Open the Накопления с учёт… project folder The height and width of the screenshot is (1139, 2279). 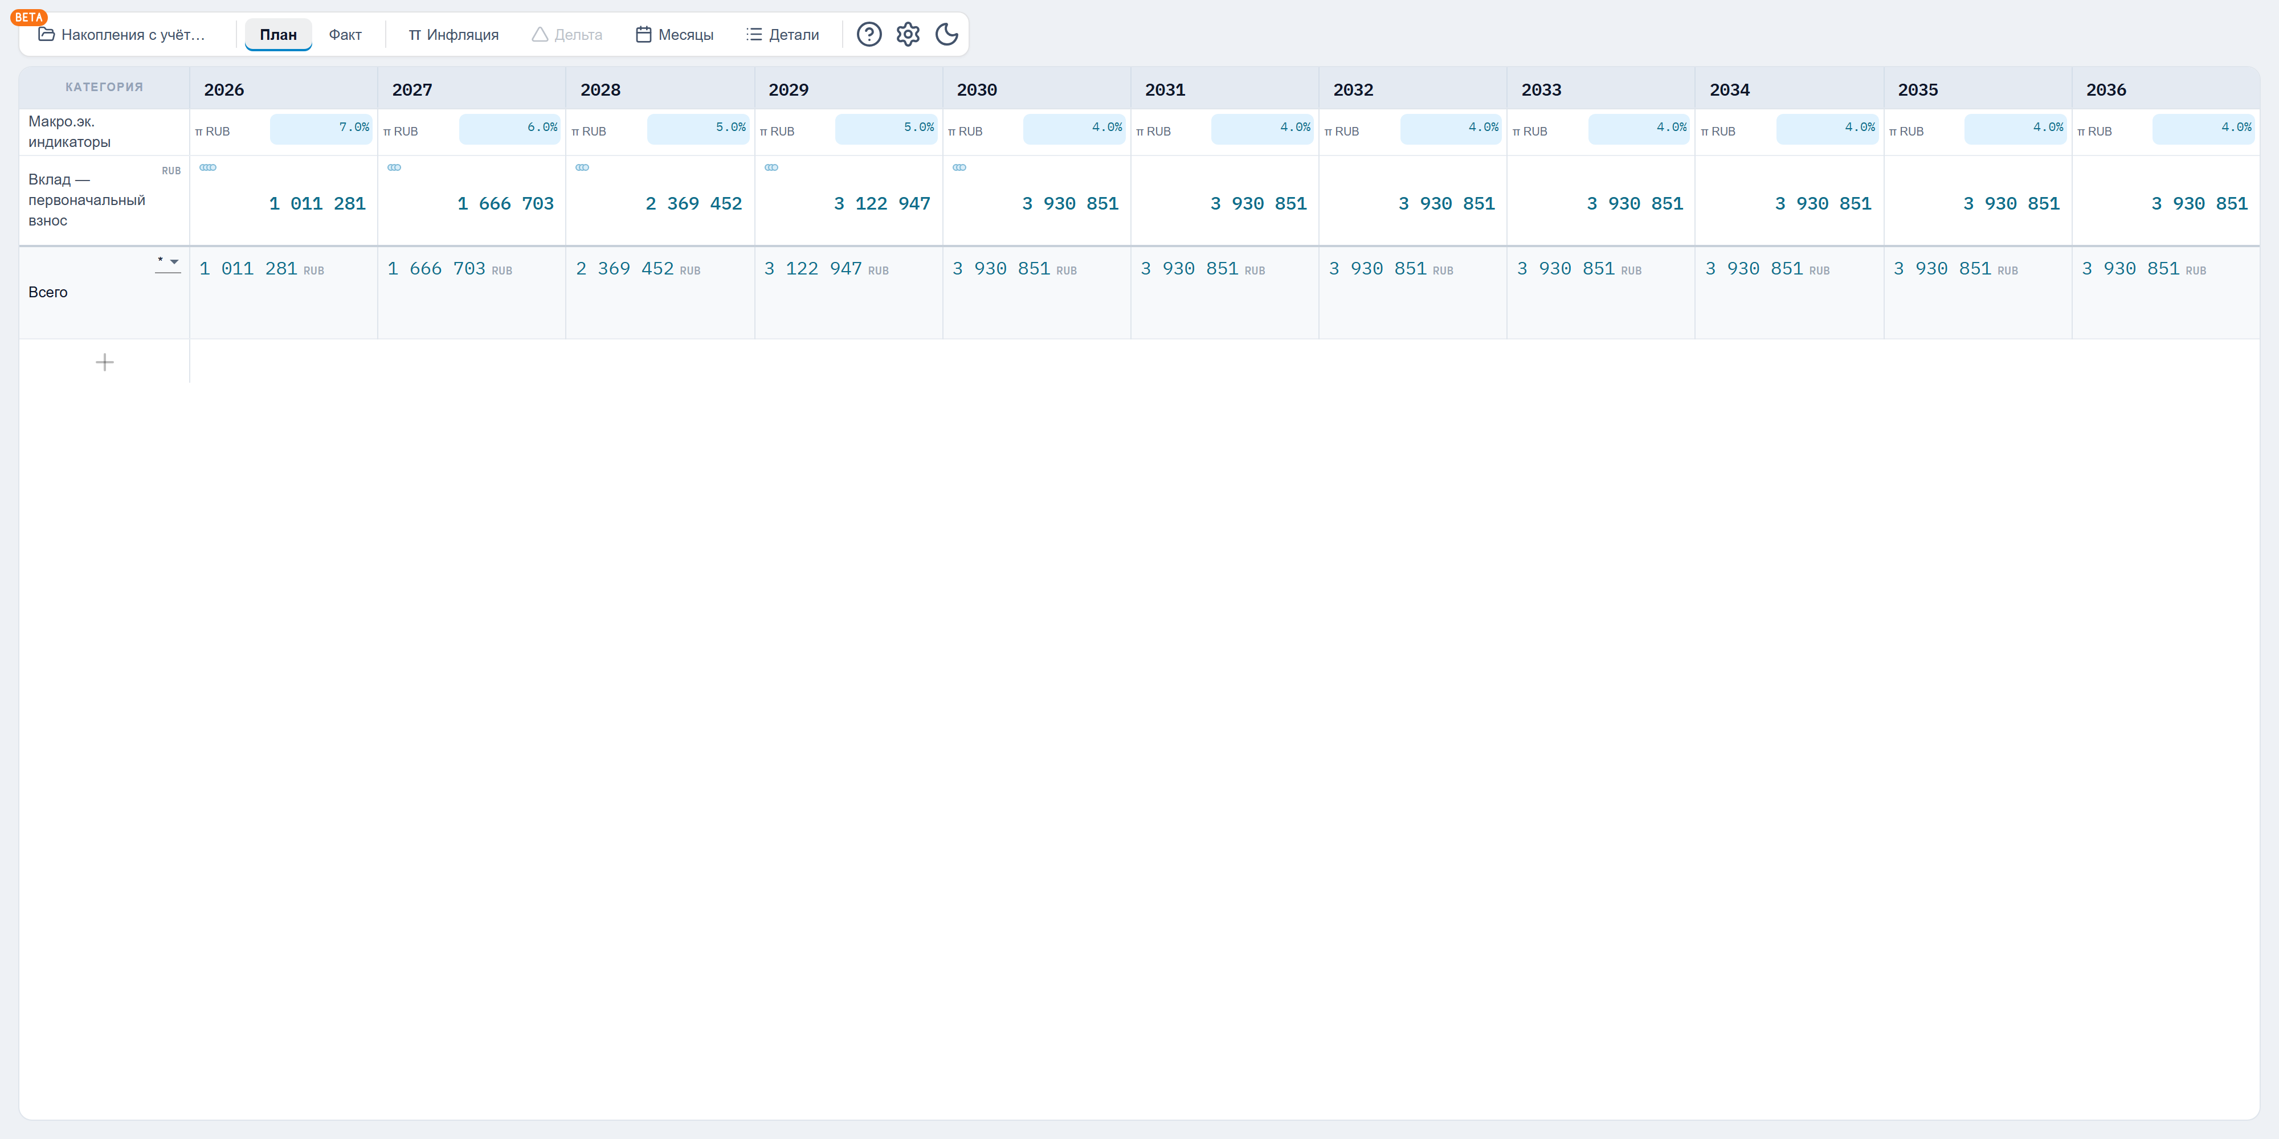coord(122,35)
